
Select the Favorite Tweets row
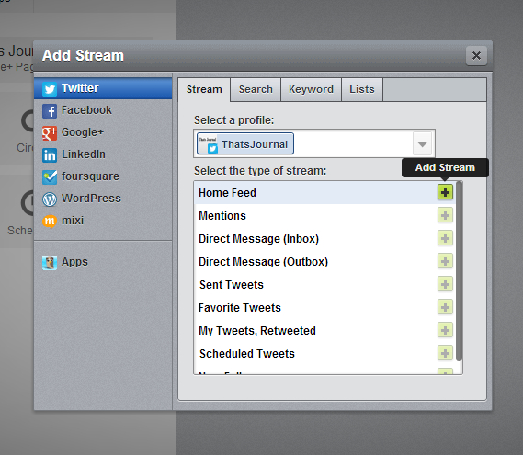pos(324,308)
